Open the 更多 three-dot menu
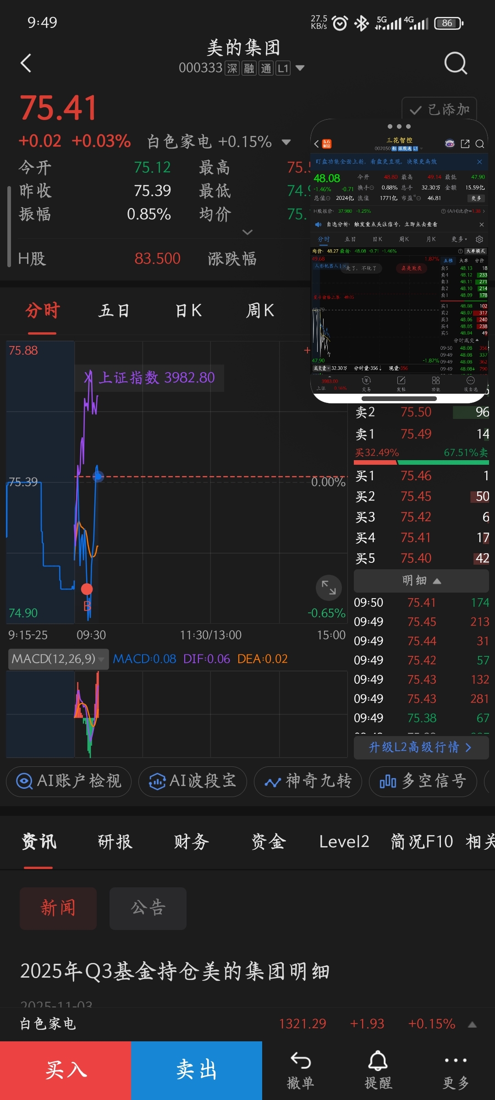Viewport: 495px width, 1100px height. coord(456,1071)
